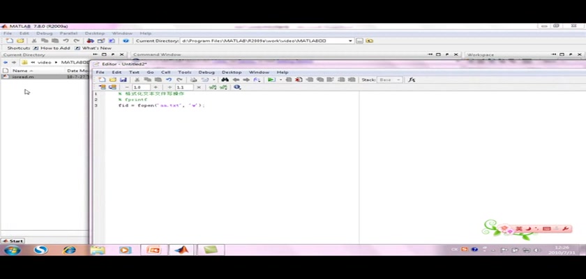Open file icon in Editor toolbar

112,80
